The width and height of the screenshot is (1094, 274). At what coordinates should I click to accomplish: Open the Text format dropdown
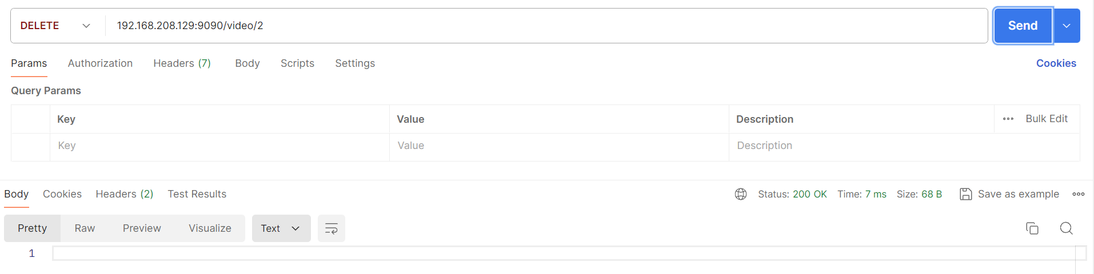tap(281, 228)
